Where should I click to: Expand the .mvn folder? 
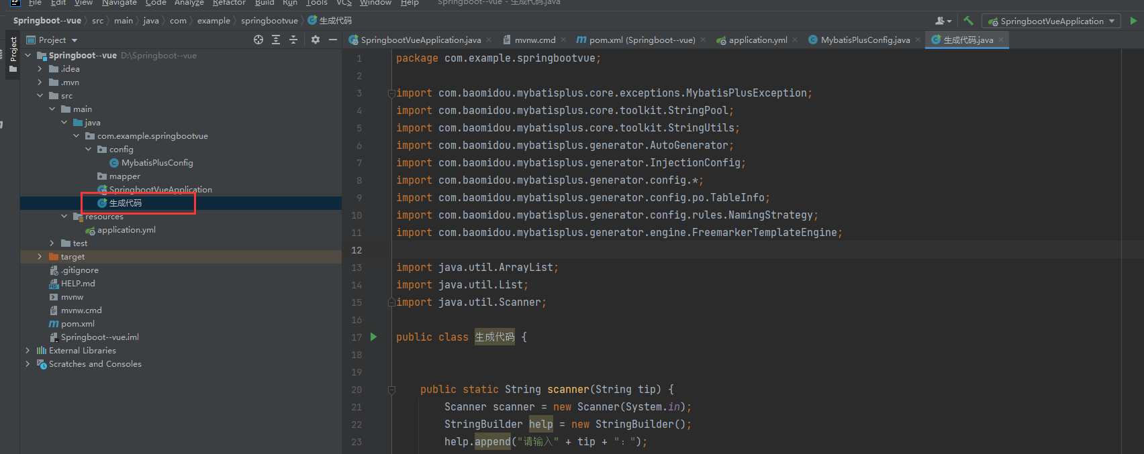coord(40,82)
